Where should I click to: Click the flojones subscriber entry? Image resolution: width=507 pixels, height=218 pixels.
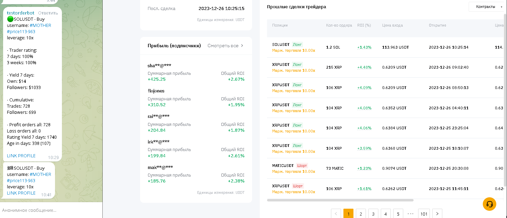click(156, 91)
